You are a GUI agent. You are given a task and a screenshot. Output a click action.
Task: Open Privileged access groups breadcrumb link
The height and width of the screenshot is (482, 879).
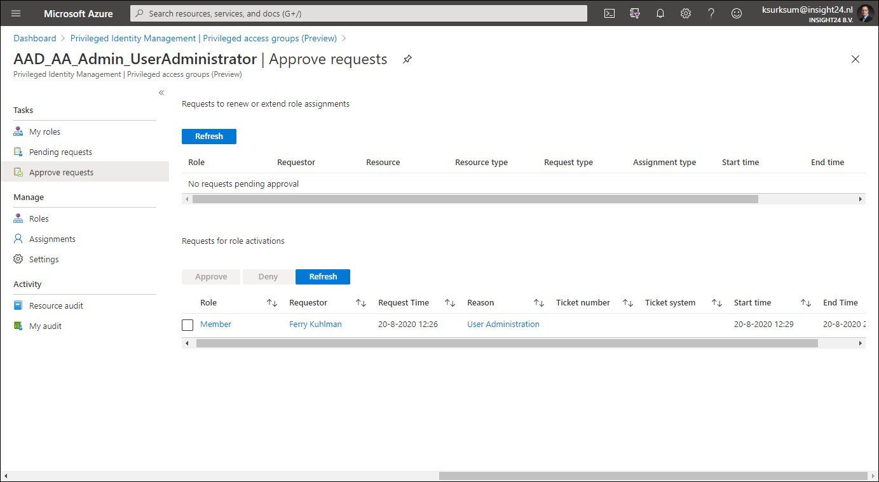pos(203,38)
